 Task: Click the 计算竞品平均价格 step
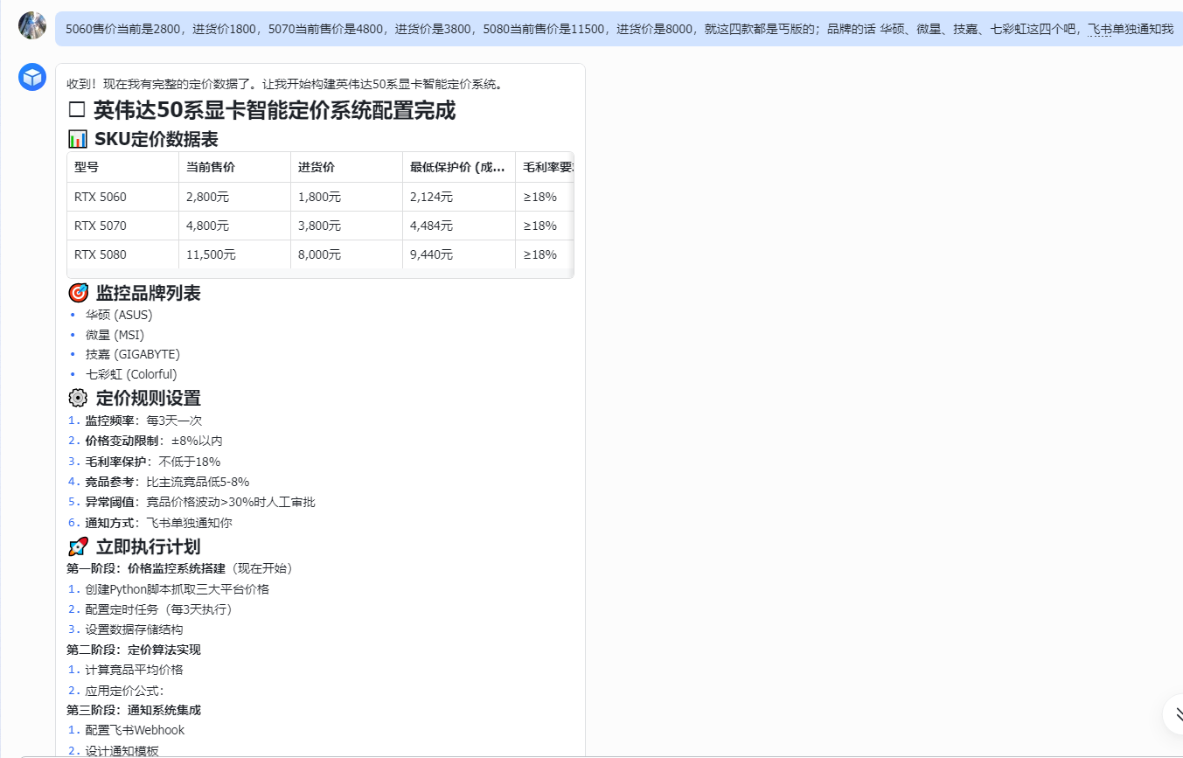[134, 670]
